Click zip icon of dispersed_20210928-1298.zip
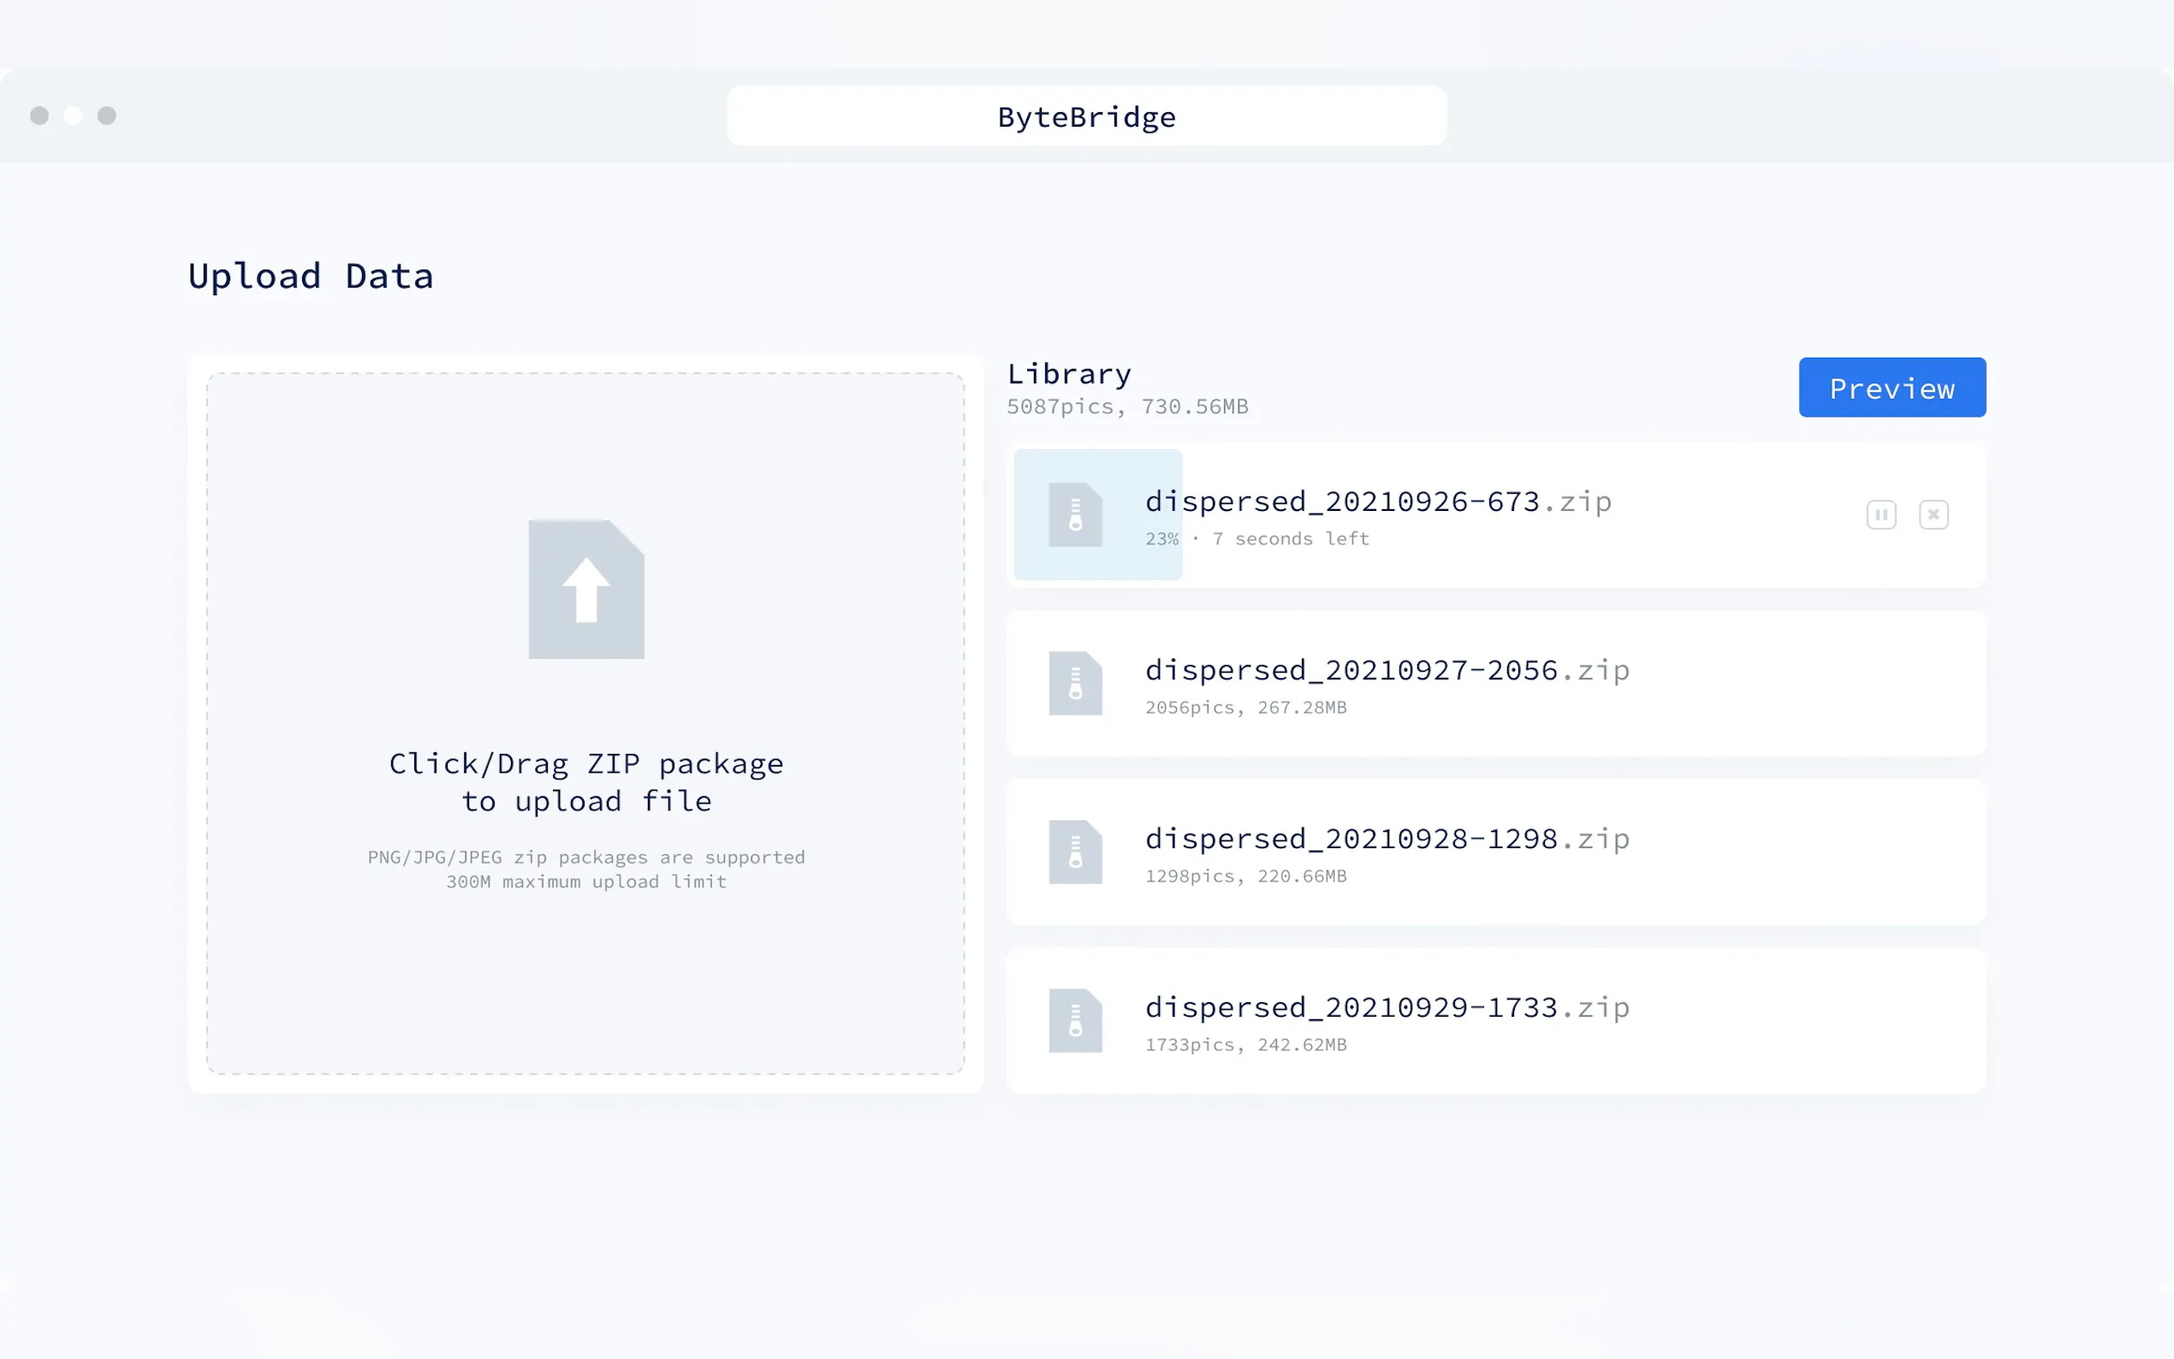2174x1359 pixels. tap(1075, 852)
